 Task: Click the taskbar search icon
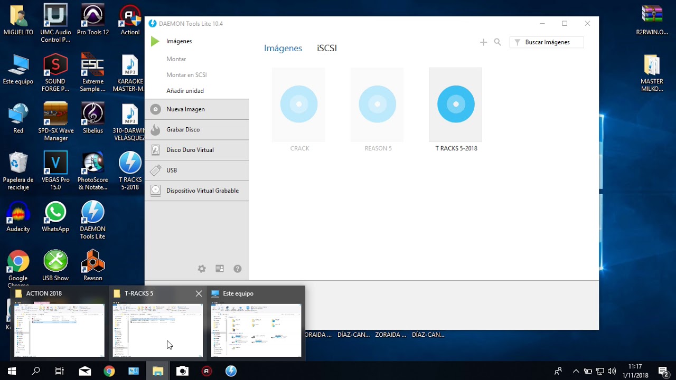pos(36,371)
